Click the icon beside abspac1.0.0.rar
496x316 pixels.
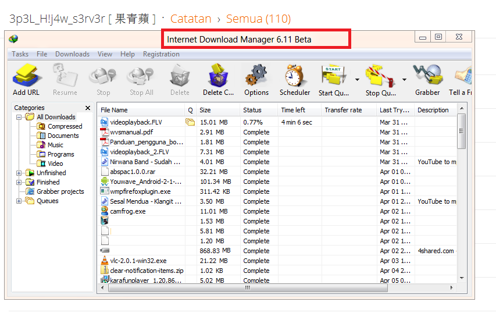pyautogui.click(x=105, y=171)
